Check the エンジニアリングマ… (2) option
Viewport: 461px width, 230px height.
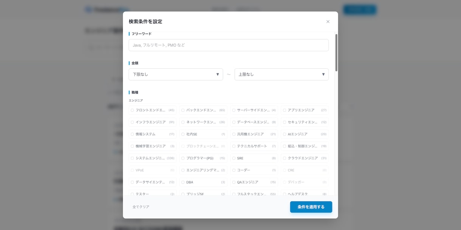click(183, 170)
